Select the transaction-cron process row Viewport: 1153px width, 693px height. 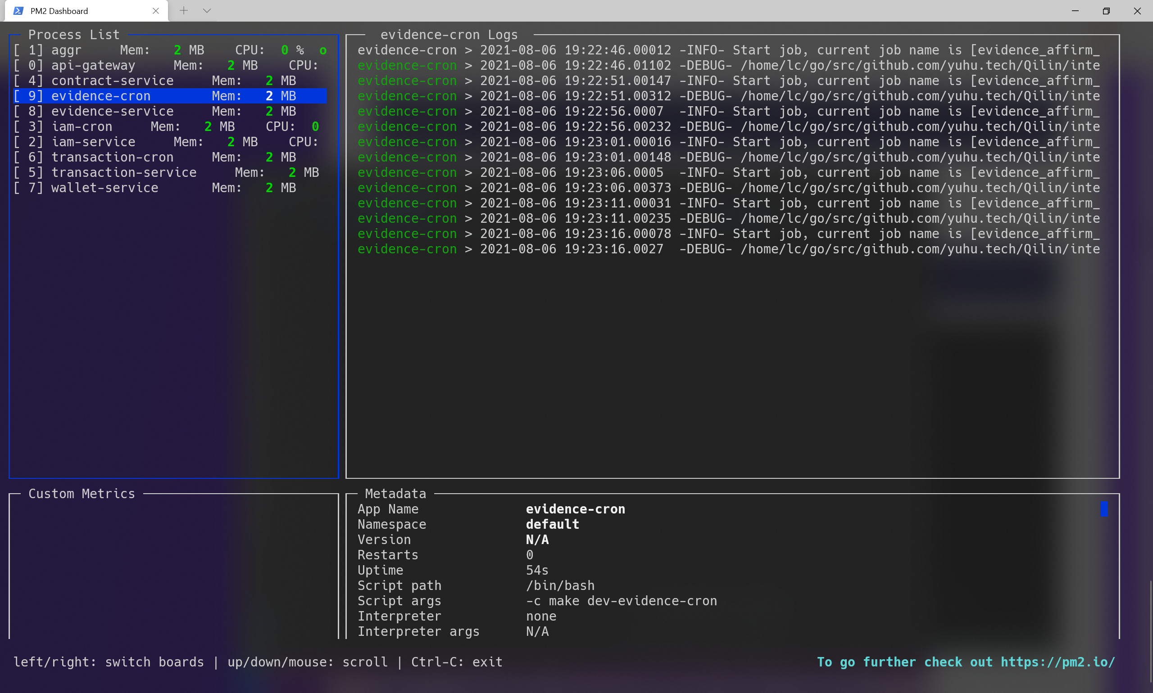(112, 157)
